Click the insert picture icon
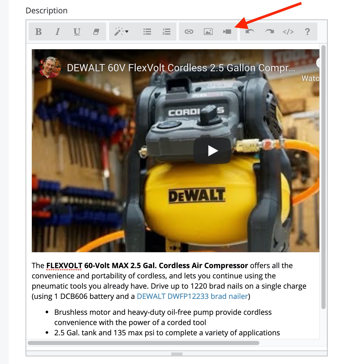 (208, 32)
